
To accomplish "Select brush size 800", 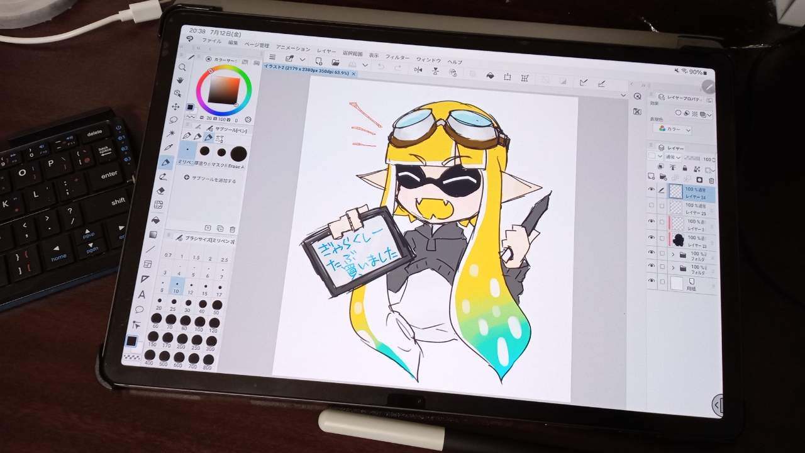I will tap(207, 361).
